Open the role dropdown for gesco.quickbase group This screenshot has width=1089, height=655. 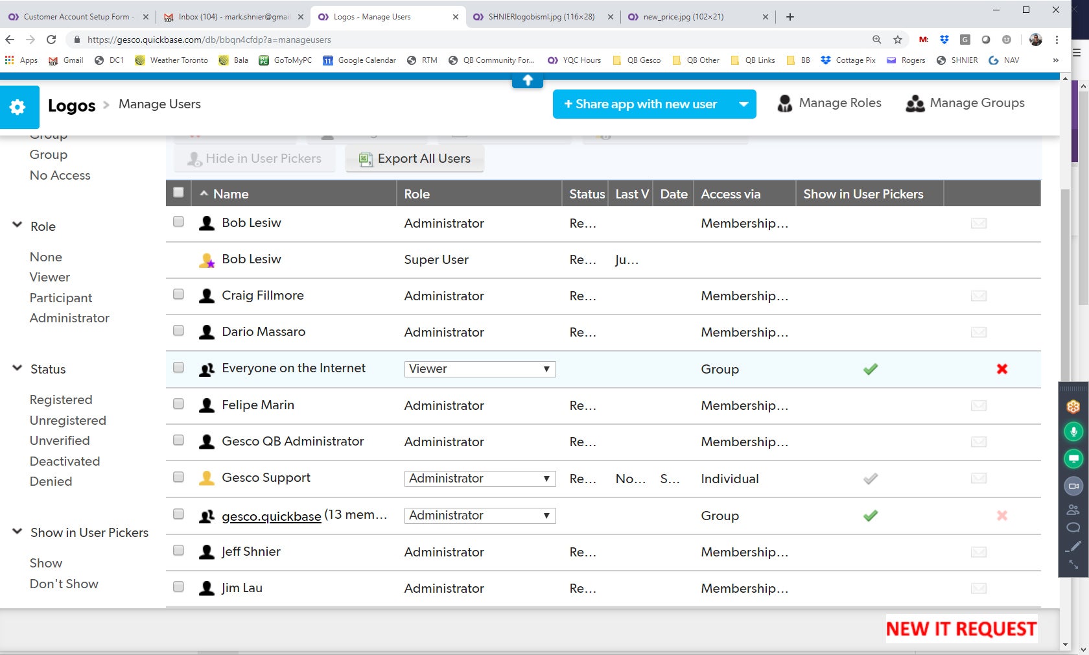pos(480,516)
